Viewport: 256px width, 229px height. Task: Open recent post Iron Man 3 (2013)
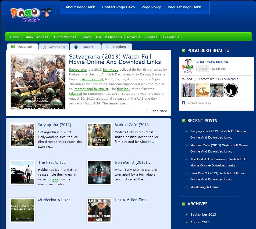[218, 176]
